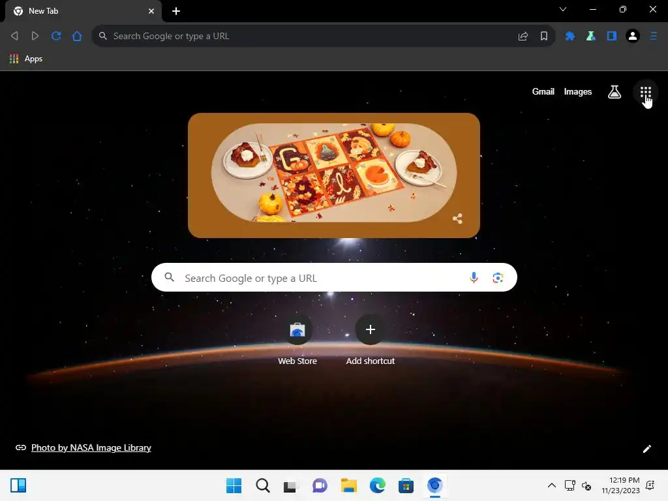Viewport: 668px width, 501px height.
Task: Bookmark this tab with the bookmark icon
Action: tap(544, 37)
